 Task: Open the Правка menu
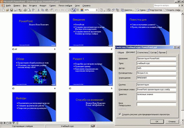[17, 6]
